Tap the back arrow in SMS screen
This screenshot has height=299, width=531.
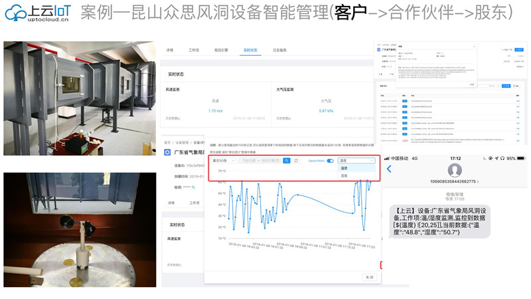click(390, 170)
